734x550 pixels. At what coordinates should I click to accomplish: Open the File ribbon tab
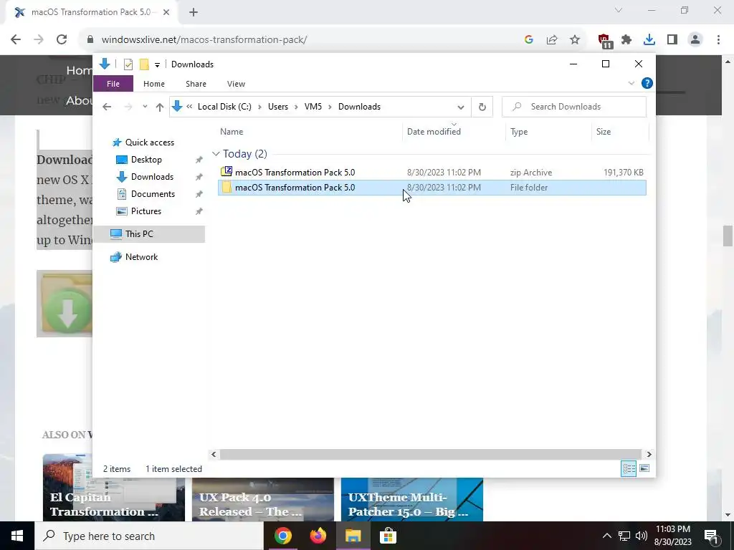click(x=113, y=84)
